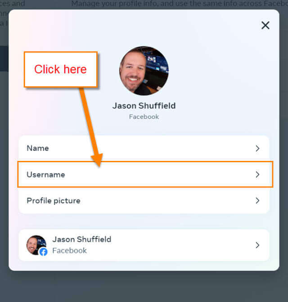The height and width of the screenshot is (302, 288).
Task: Click the small account avatar thumbnail
Action: (36, 245)
